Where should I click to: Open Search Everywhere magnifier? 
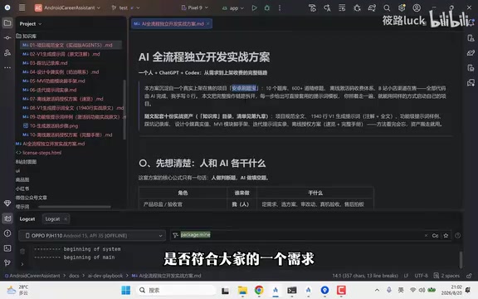point(387,8)
